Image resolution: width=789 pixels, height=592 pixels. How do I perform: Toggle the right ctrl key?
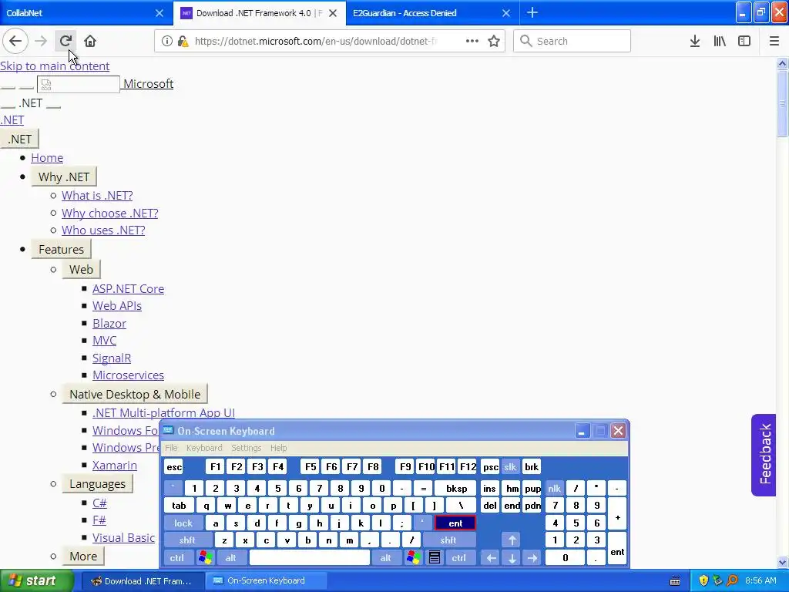click(459, 557)
